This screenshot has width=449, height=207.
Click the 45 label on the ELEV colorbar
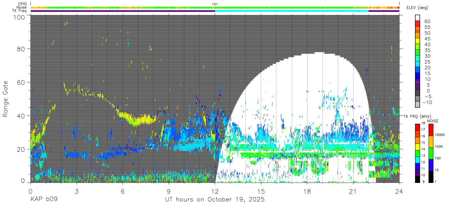click(427, 39)
